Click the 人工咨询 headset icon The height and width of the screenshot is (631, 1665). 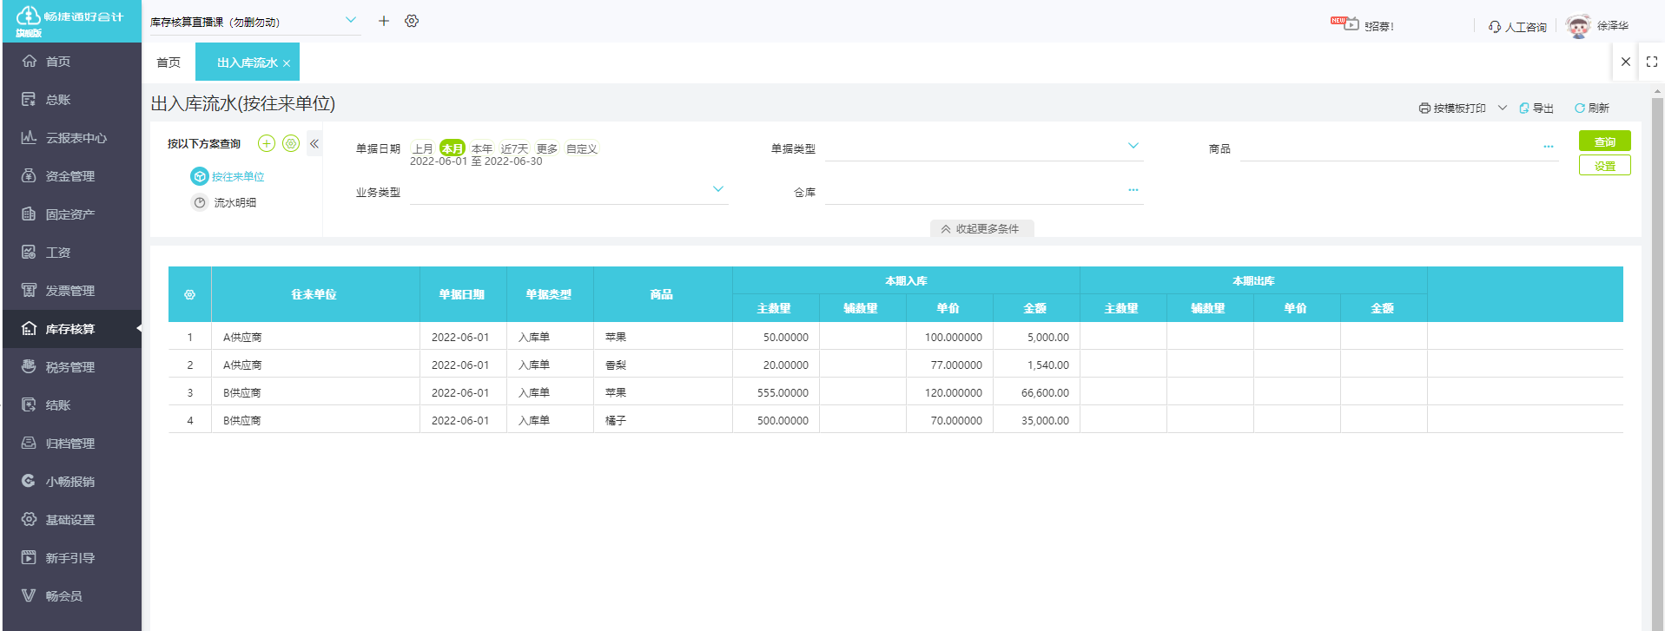pyautogui.click(x=1494, y=27)
